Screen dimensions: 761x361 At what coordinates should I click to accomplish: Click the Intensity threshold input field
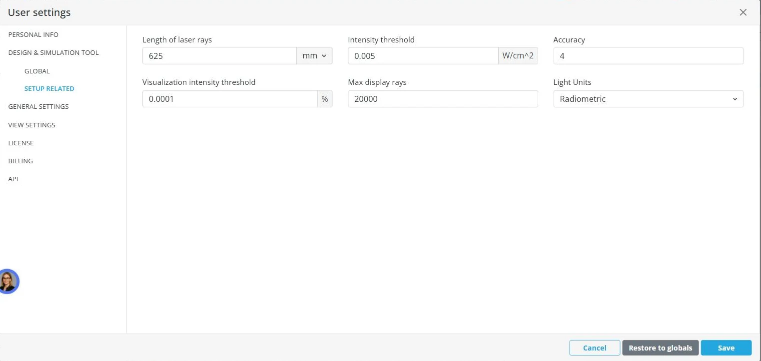click(x=423, y=56)
